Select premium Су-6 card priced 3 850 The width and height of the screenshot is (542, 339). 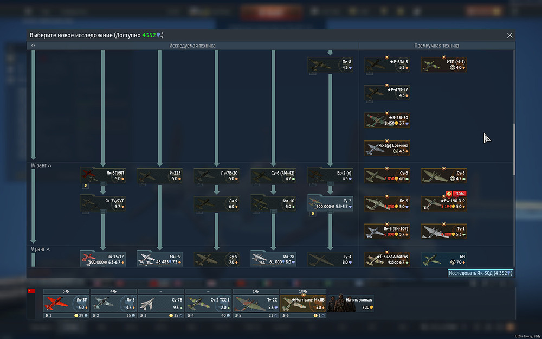pos(387,176)
